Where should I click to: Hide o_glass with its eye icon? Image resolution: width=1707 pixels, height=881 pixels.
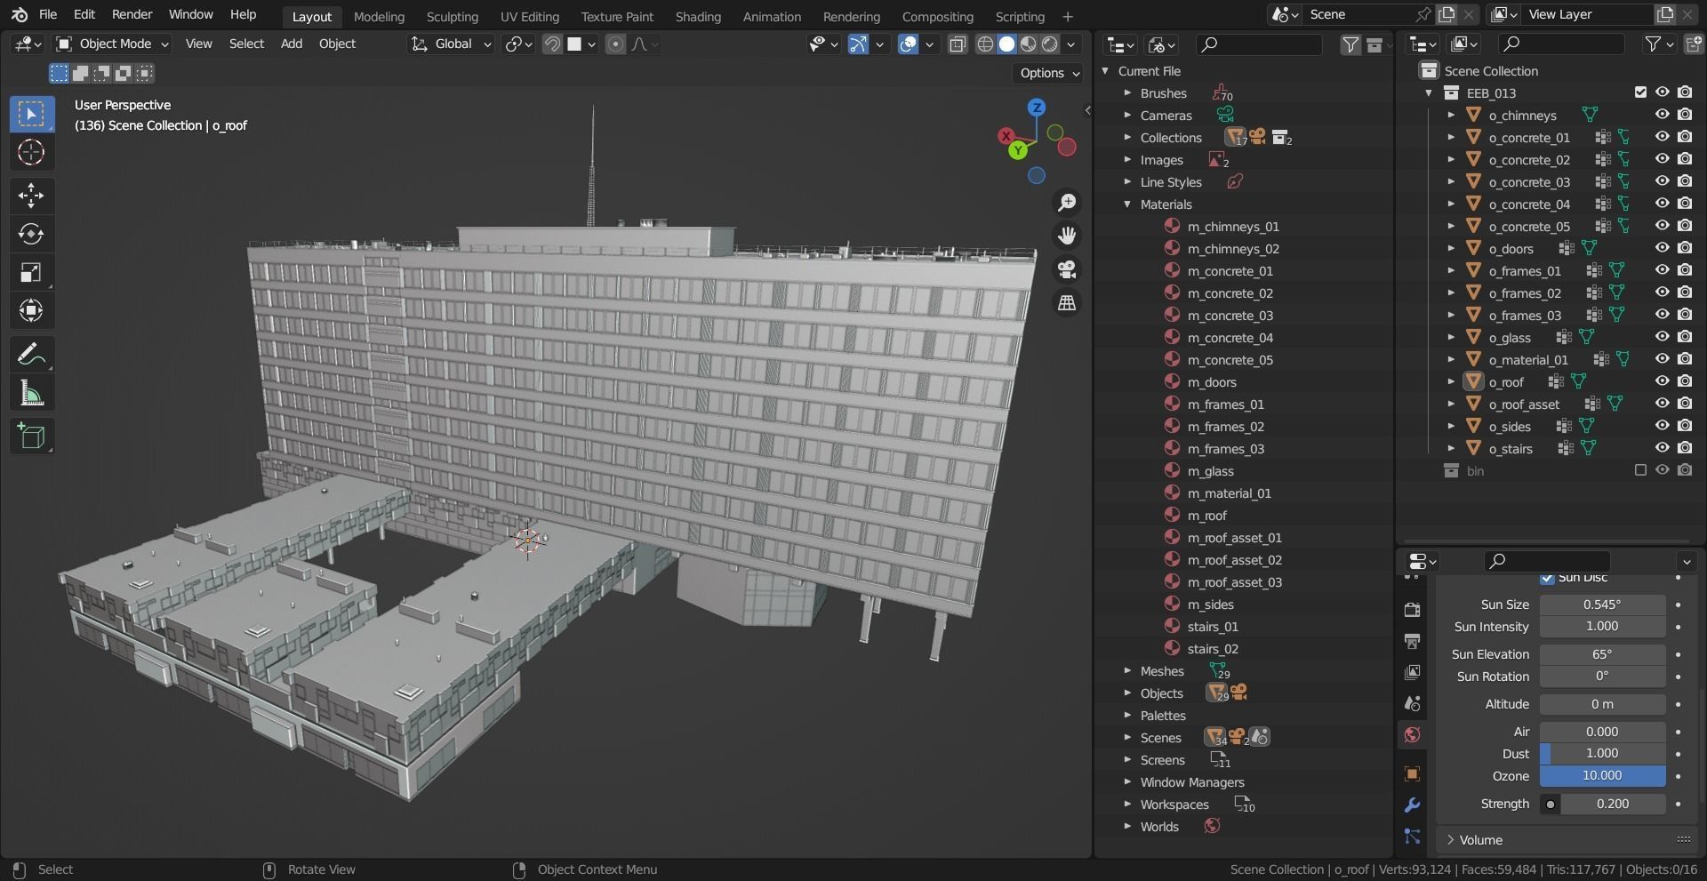1662,337
